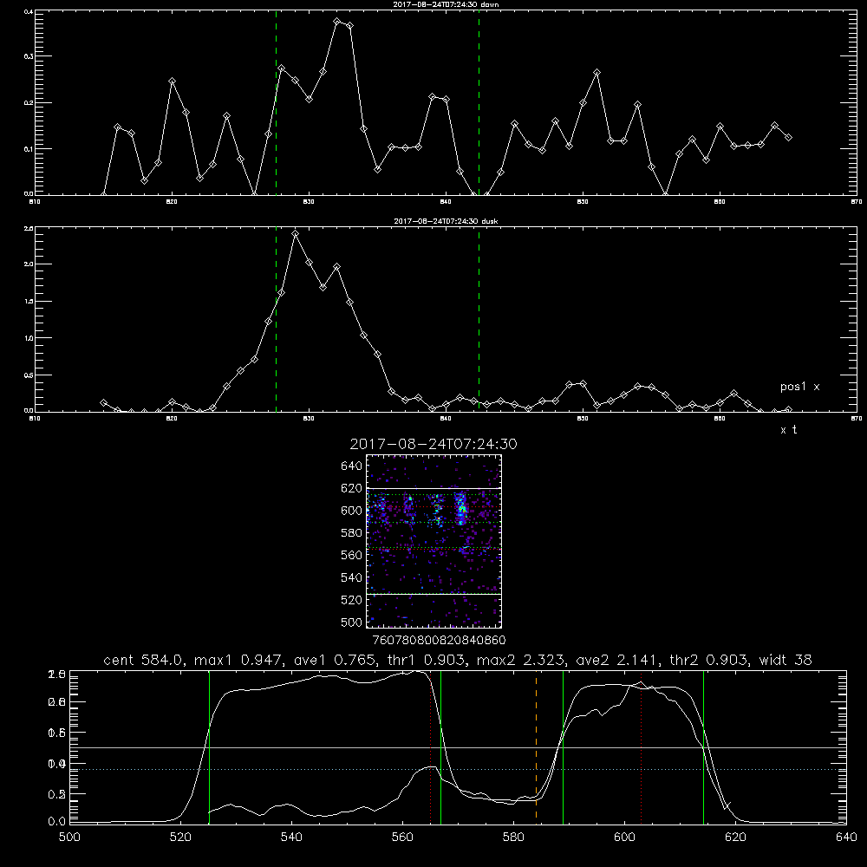The image size is (867, 867).
Task: Select right green dashed line in dusk plot
Action: (x=479, y=320)
